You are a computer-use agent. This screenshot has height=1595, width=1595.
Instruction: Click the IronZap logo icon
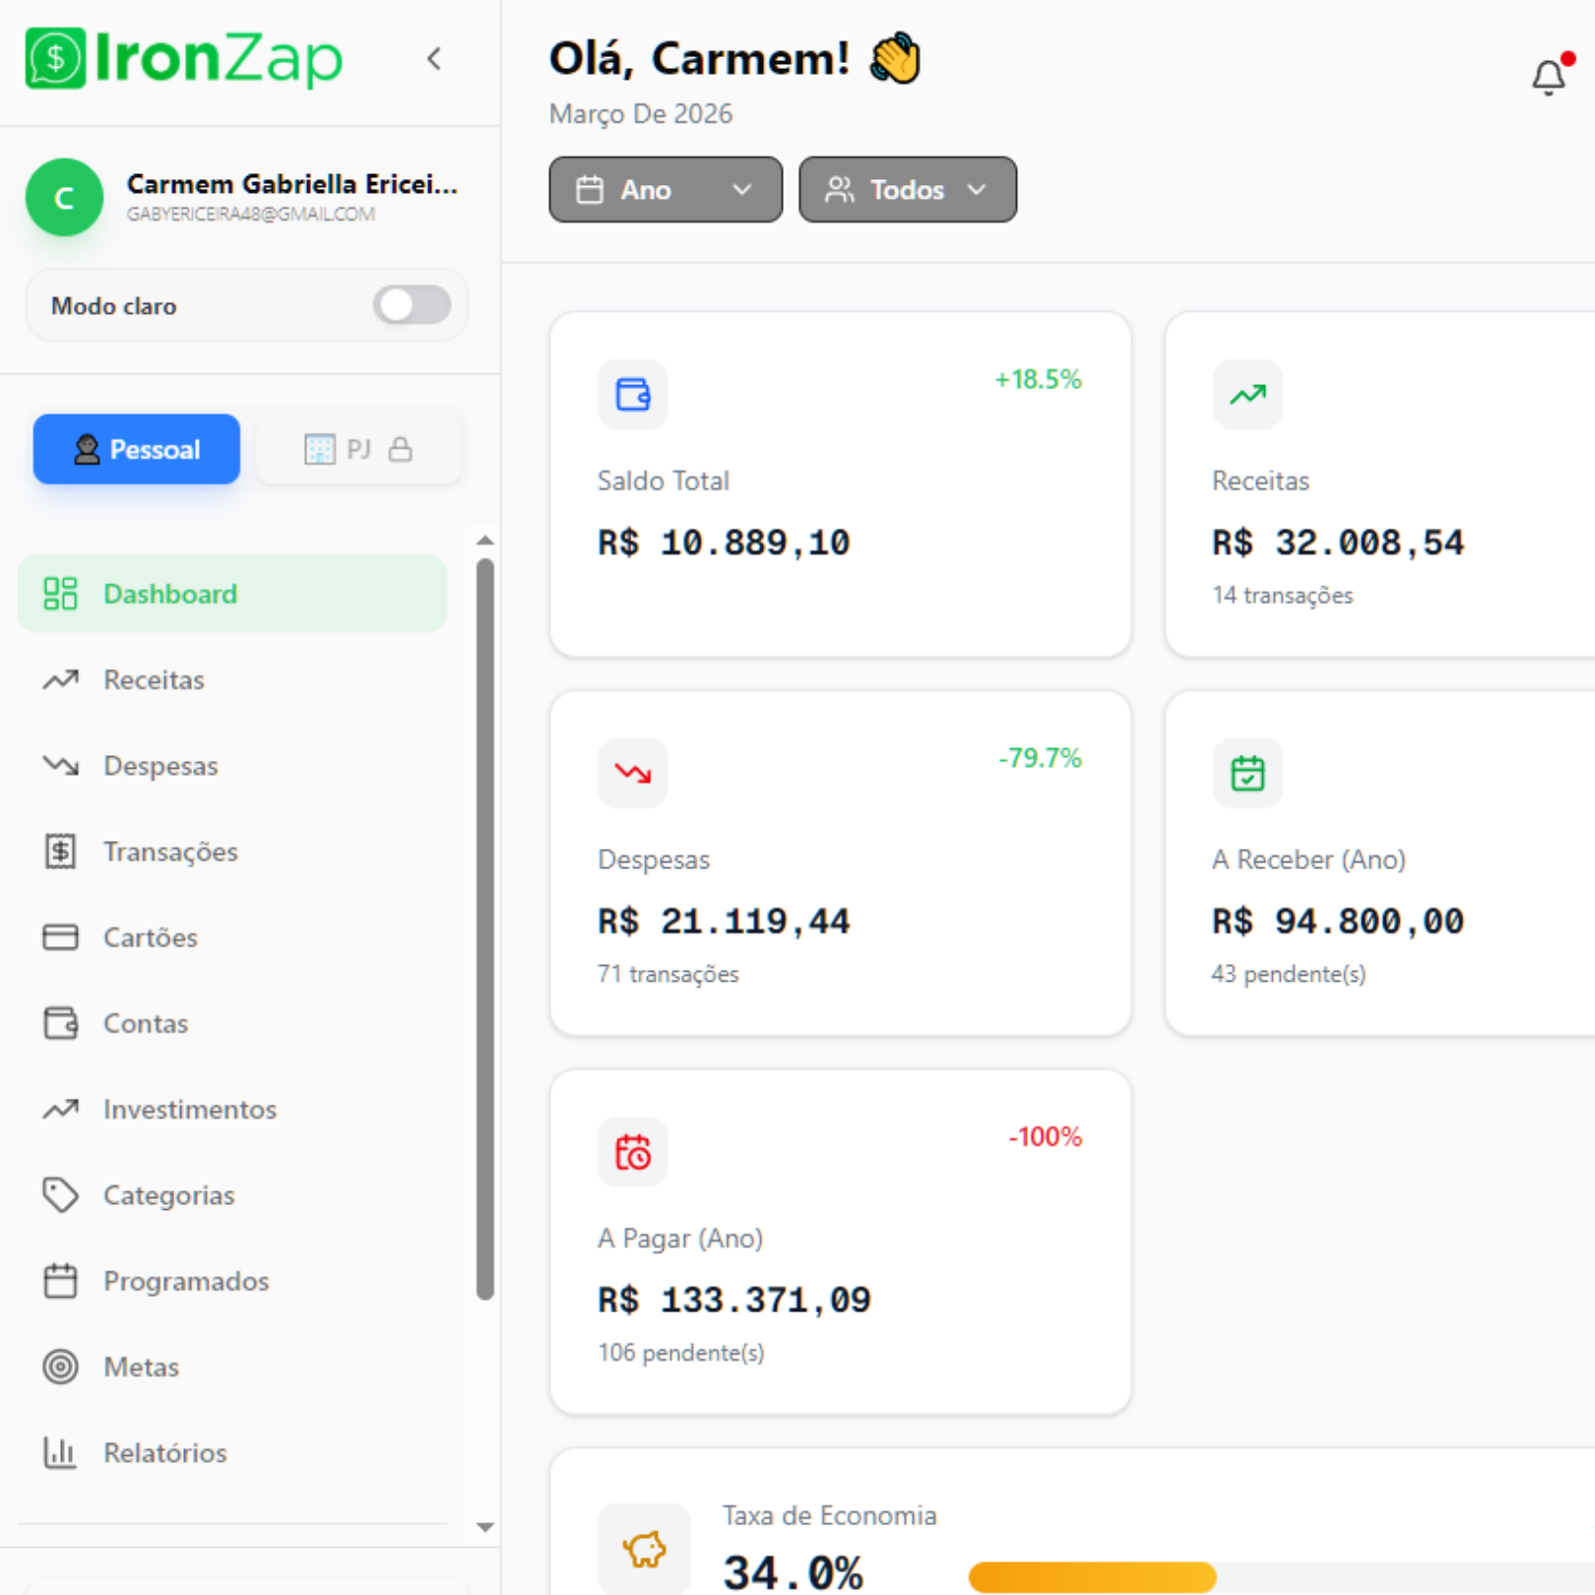pyautogui.click(x=55, y=59)
